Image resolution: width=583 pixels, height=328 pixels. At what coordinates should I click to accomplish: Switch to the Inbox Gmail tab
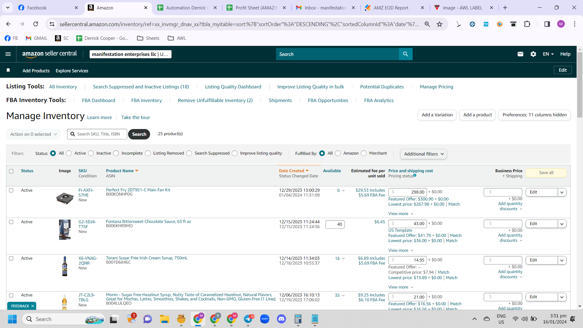click(326, 8)
